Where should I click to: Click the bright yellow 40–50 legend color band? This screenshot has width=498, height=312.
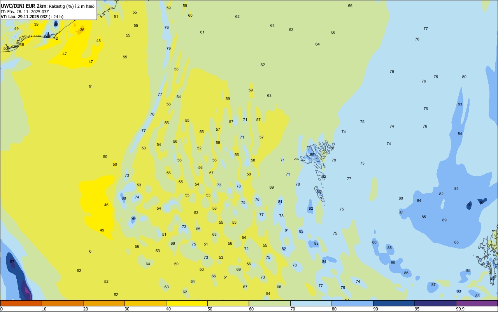point(187,303)
